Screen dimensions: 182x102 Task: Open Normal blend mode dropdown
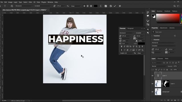[159, 66]
